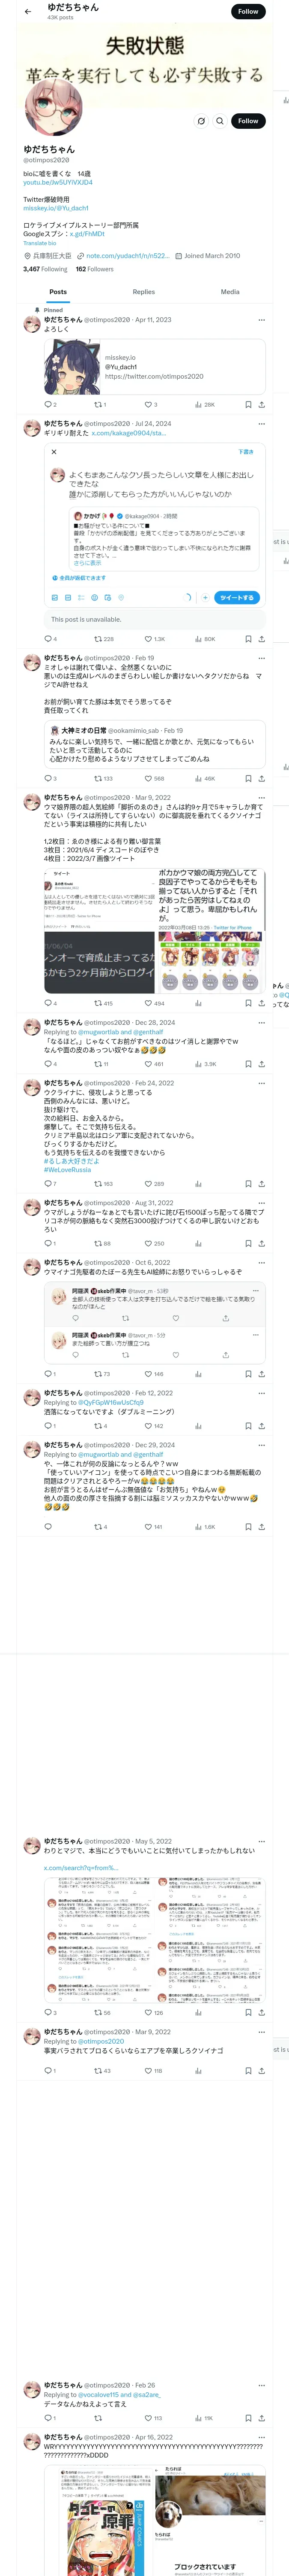Screen dimensions: 289x2576
Task: Open more menu on Feb 19 post
Action: [x=262, y=658]
